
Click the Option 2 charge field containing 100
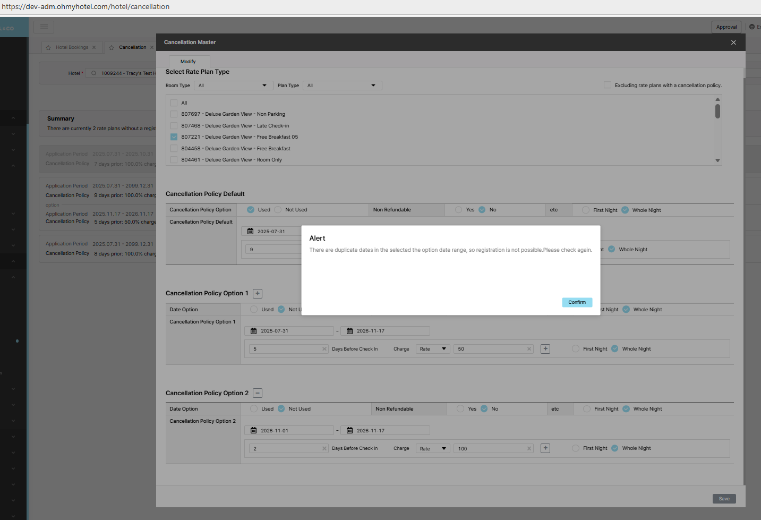[x=493, y=449]
